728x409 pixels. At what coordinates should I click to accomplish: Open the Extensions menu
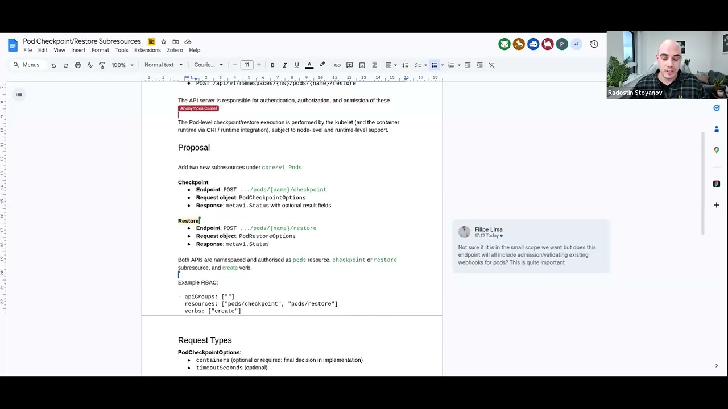pyautogui.click(x=147, y=50)
